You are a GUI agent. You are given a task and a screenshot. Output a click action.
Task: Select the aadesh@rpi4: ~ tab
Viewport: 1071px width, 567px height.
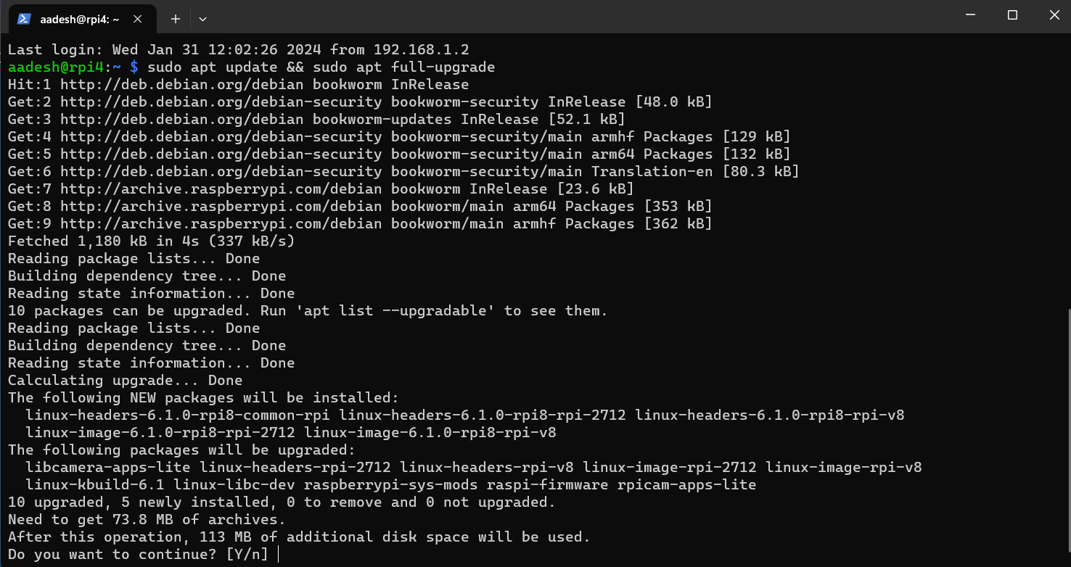coord(80,20)
